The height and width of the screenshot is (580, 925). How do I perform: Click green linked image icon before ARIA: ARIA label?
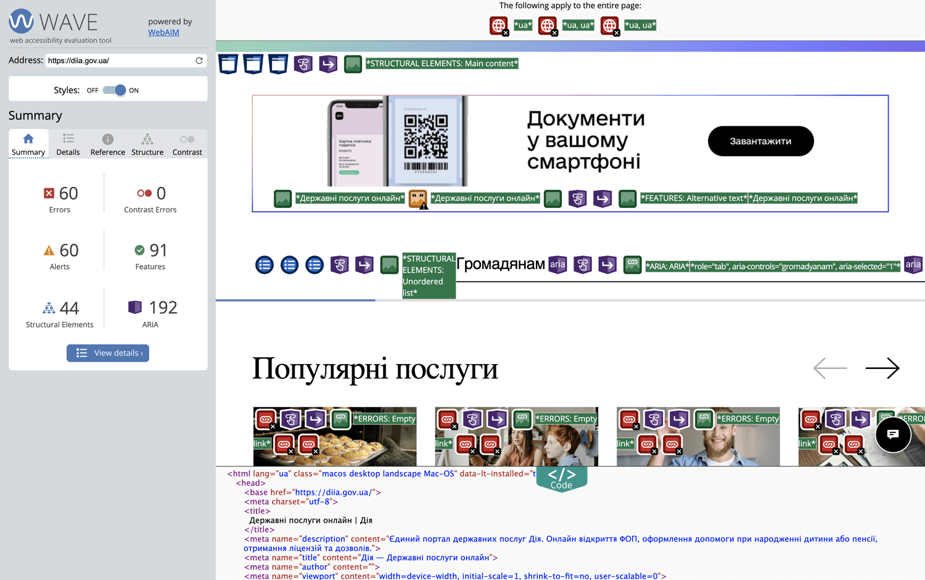632,265
